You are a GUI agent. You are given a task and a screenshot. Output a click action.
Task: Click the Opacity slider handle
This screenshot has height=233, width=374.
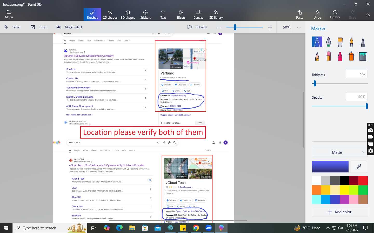[366, 106]
